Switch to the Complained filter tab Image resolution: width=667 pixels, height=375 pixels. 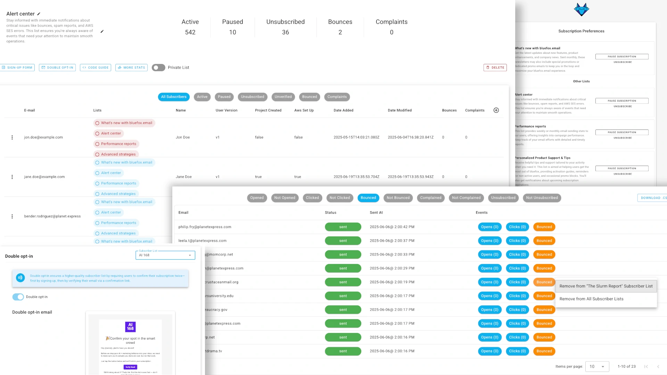click(430, 198)
